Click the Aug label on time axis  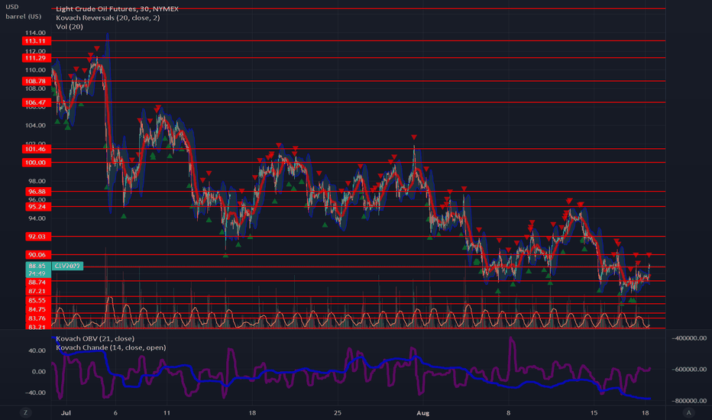pyautogui.click(x=422, y=412)
